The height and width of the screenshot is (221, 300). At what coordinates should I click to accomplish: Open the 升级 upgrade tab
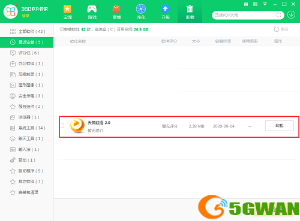[166, 12]
